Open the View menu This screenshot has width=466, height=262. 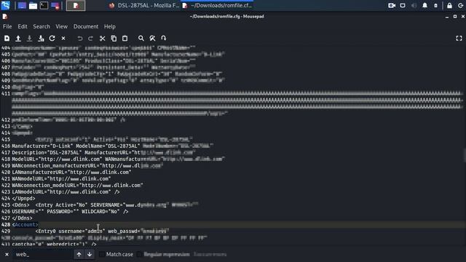(x=61, y=26)
